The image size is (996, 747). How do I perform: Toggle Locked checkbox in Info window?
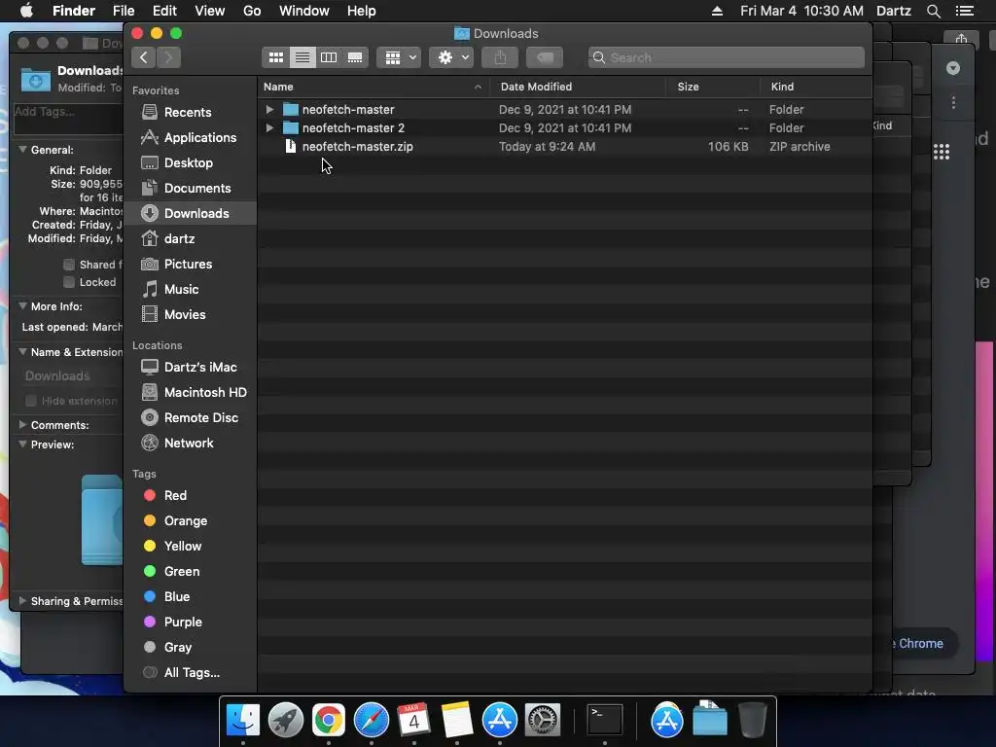(69, 282)
